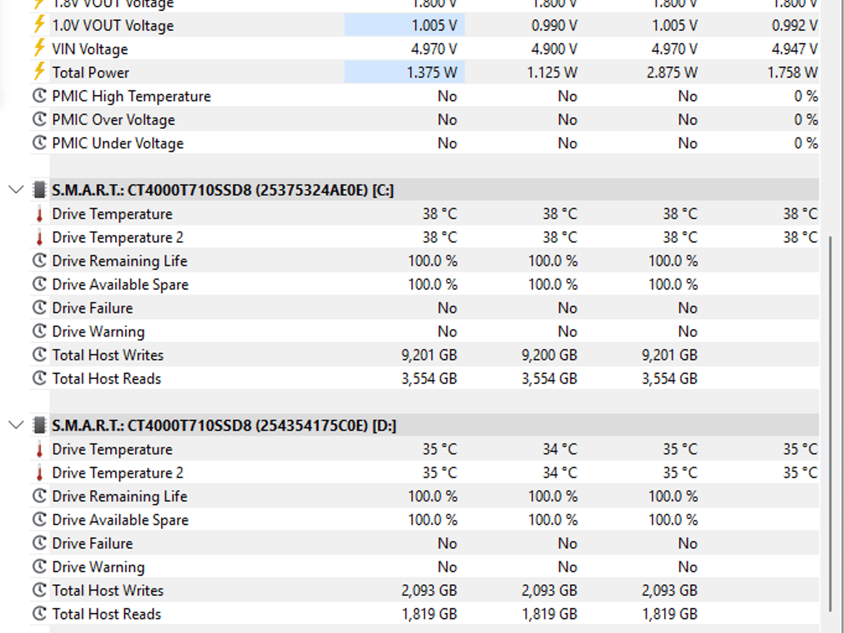Click clock icon for D: Drive Failure
Viewport: 844px width, 633px height.
pos(39,543)
